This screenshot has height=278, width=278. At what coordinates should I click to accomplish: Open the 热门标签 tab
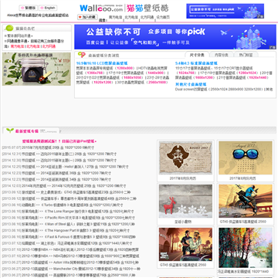(246, 55)
